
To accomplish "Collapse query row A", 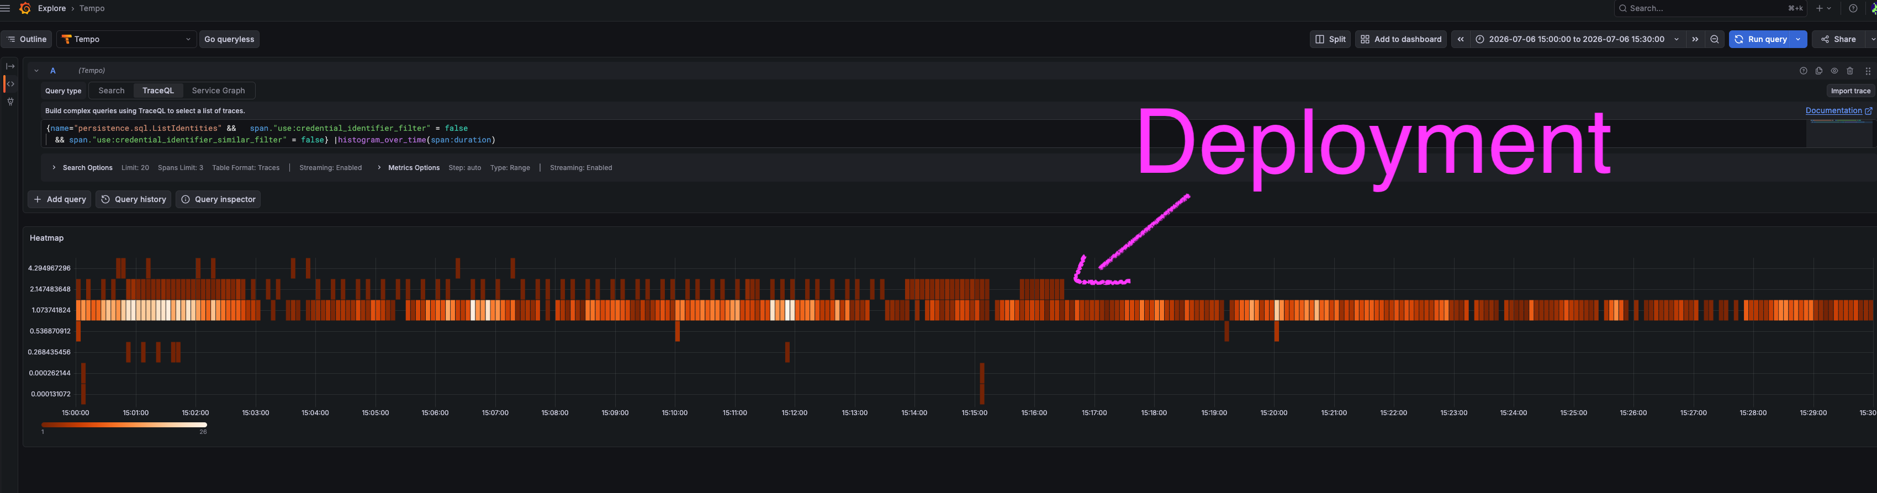I will 36,71.
